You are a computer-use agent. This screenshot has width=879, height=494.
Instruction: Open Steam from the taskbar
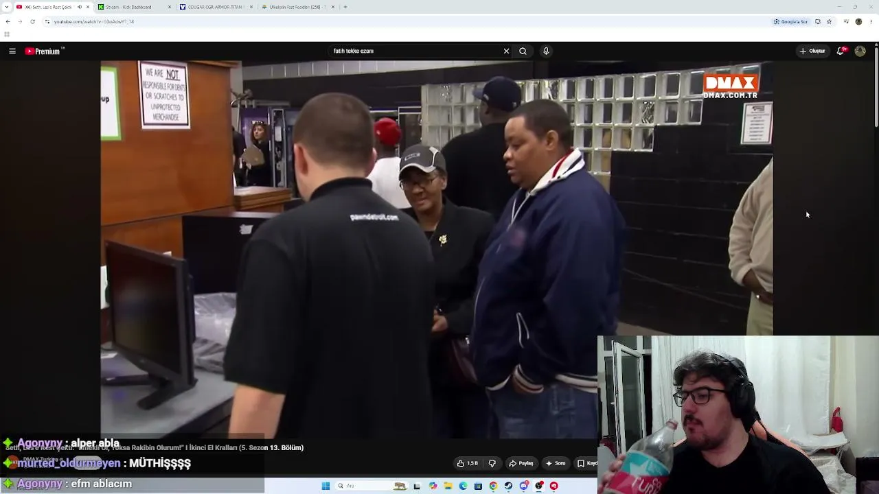click(508, 486)
